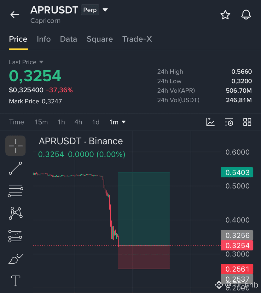Click the 0.2561 stop-loss price label
The image size is (261, 293).
tap(237, 269)
